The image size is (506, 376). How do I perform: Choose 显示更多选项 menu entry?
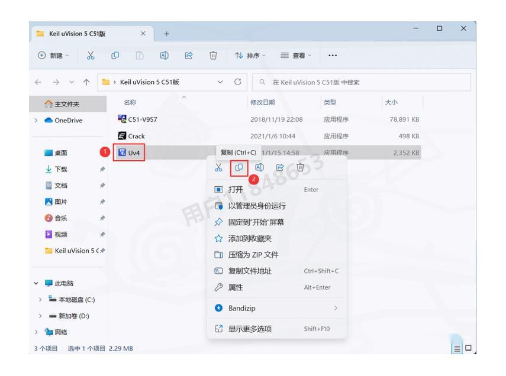[277, 329]
